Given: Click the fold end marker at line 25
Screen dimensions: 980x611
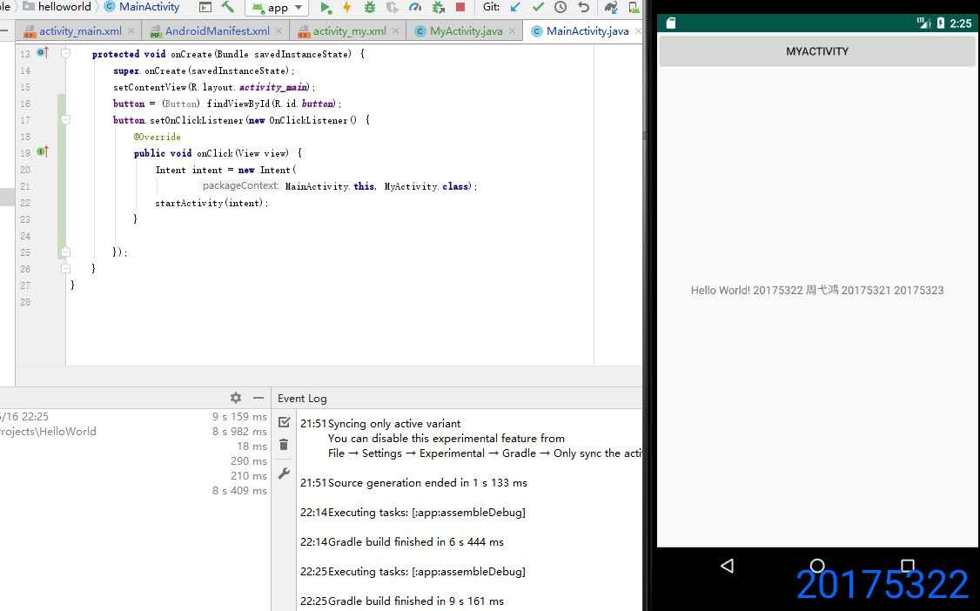Looking at the screenshot, I should (x=65, y=252).
